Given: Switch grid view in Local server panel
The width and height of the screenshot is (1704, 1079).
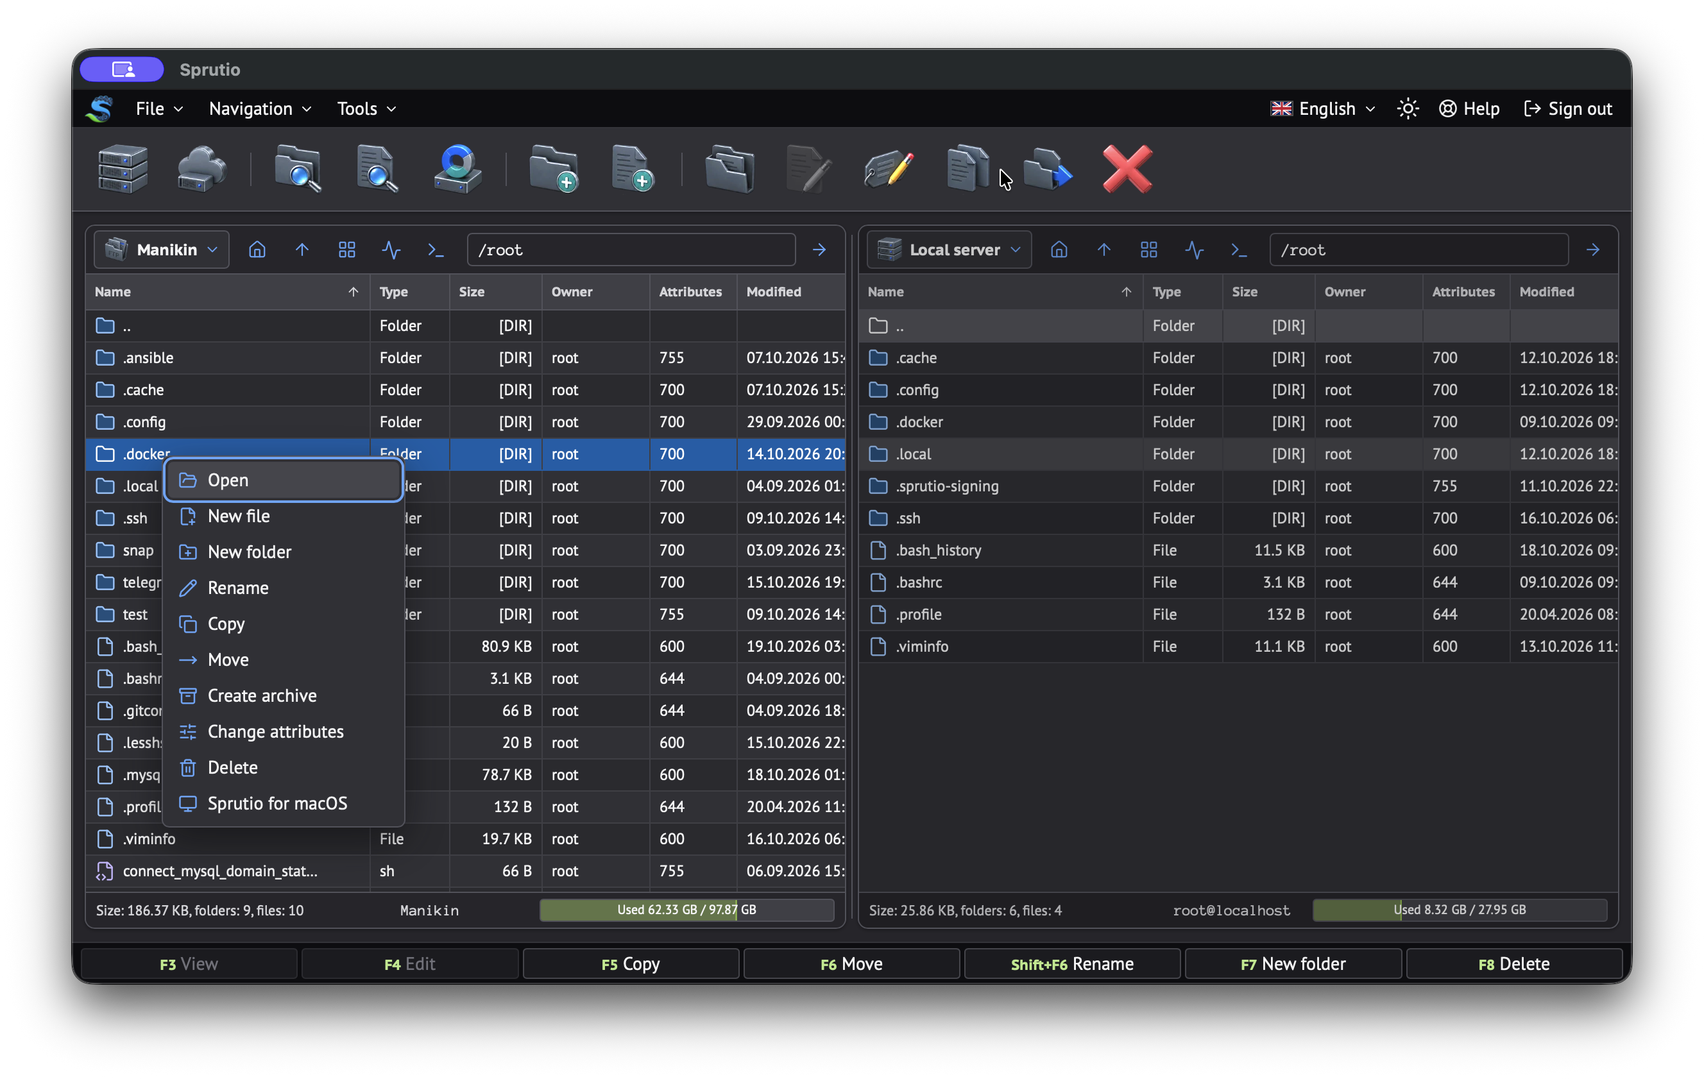Looking at the screenshot, I should pyautogui.click(x=1149, y=250).
